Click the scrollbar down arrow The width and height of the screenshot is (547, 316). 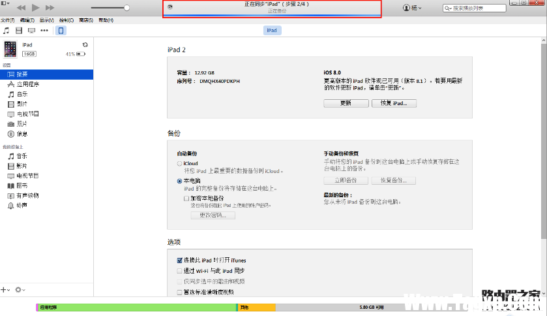pyautogui.click(x=544, y=293)
